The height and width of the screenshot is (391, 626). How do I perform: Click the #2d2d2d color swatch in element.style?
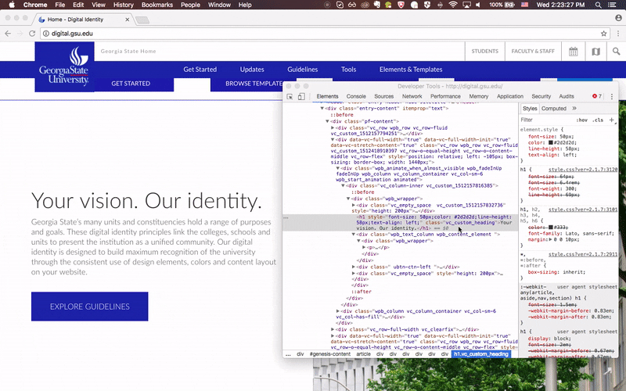coord(551,142)
